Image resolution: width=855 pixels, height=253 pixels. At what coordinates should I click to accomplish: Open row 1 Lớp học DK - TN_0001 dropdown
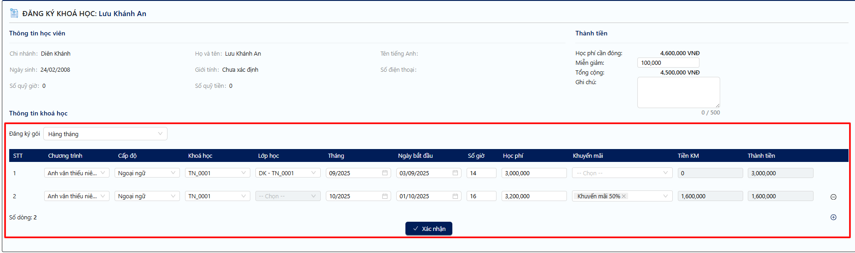[288, 173]
